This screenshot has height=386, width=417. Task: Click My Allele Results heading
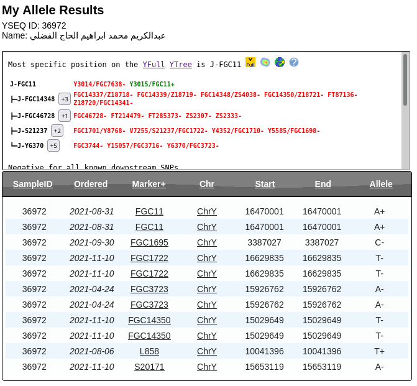pyautogui.click(x=53, y=11)
